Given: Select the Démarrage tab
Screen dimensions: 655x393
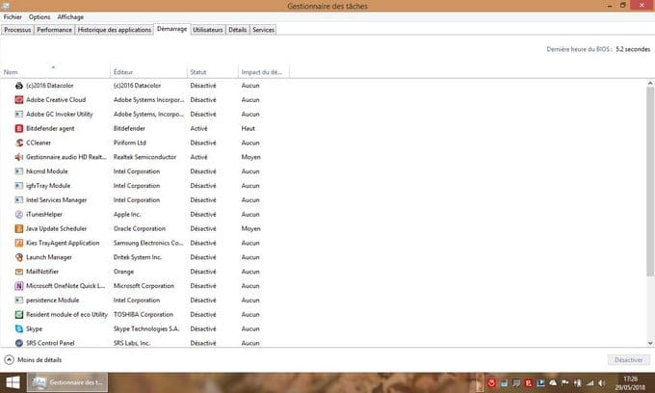Looking at the screenshot, I should click(172, 29).
